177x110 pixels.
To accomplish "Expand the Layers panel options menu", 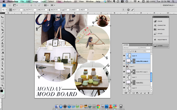I will pyautogui.click(x=151, y=44).
